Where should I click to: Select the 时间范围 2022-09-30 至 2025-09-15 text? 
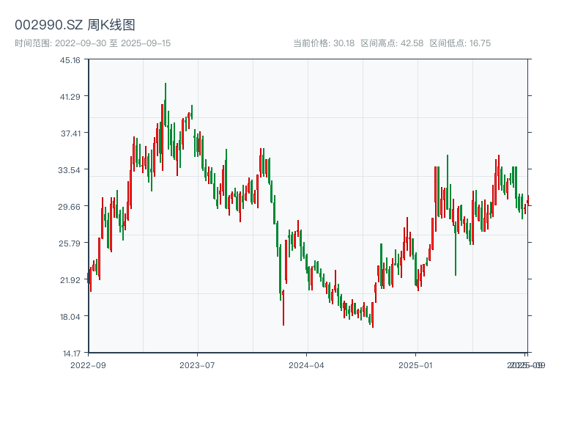click(x=93, y=43)
